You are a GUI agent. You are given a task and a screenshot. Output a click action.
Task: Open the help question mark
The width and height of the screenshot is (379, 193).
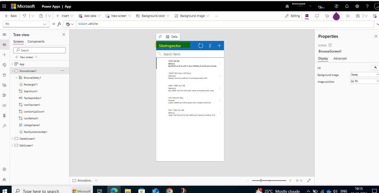pyautogui.click(x=367, y=6)
